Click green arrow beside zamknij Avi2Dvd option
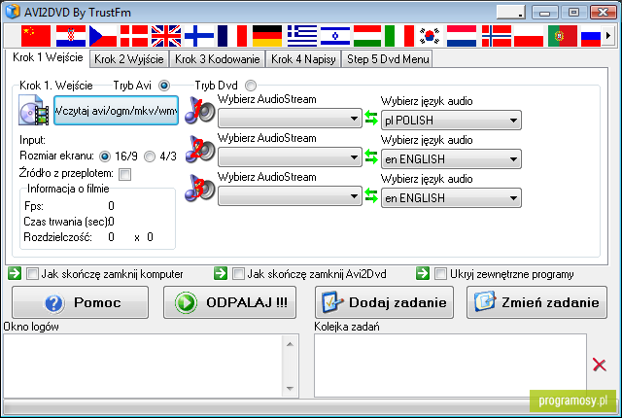 coord(221,273)
